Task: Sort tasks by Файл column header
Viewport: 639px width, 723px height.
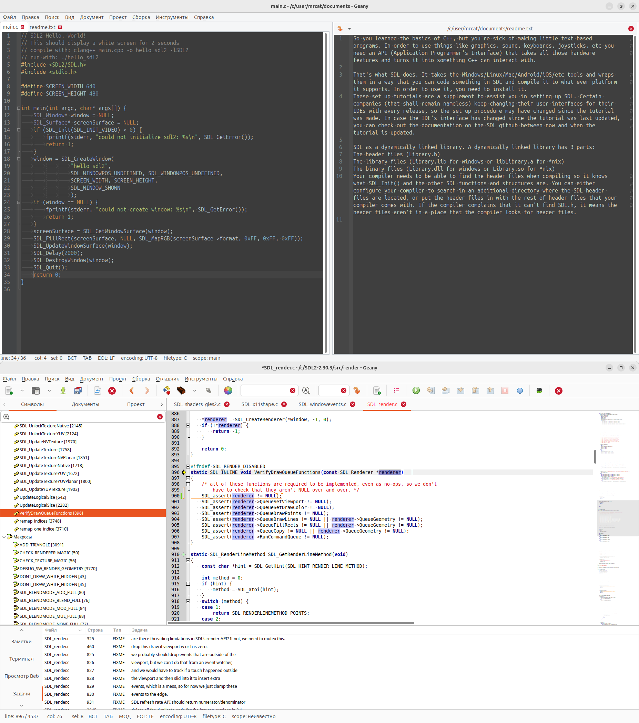Action: pos(63,630)
